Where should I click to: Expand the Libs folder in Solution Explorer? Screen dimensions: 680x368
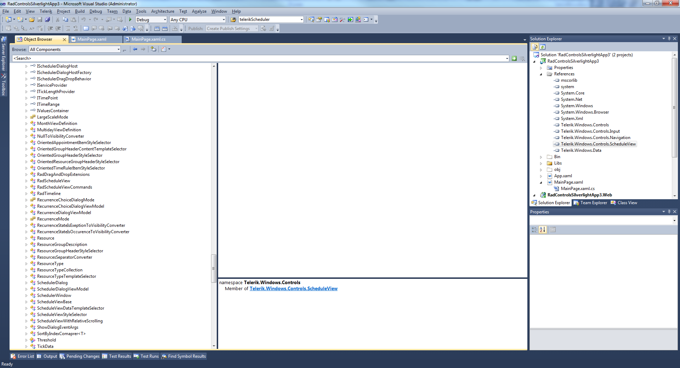coord(541,163)
